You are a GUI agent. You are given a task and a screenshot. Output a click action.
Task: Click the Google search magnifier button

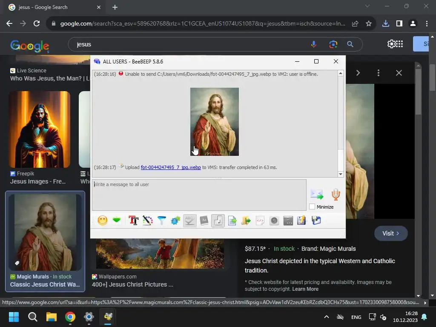[x=350, y=44]
